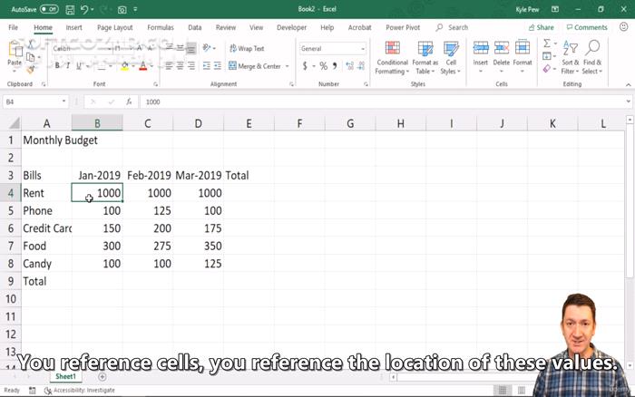The image size is (635, 397).
Task: Open Sort & Filter menu
Action: coord(571,57)
